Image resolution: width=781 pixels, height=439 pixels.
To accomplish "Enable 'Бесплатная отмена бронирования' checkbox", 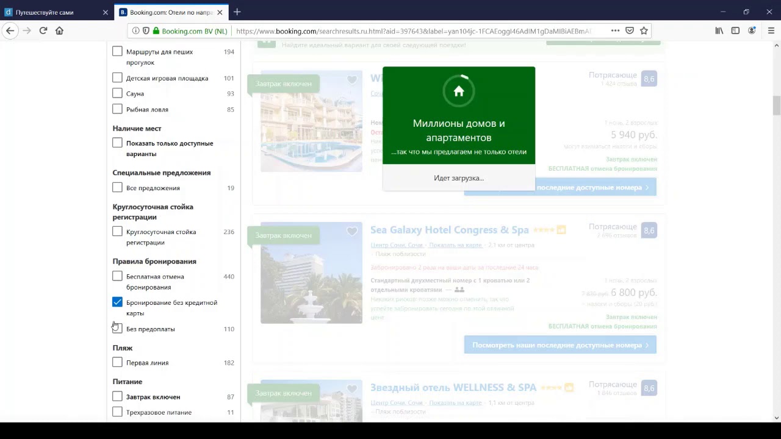I will click(x=117, y=277).
